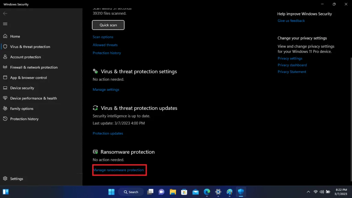This screenshot has height=198, width=352.
Task: Click Manage ransomware protection link
Action: coord(118,170)
